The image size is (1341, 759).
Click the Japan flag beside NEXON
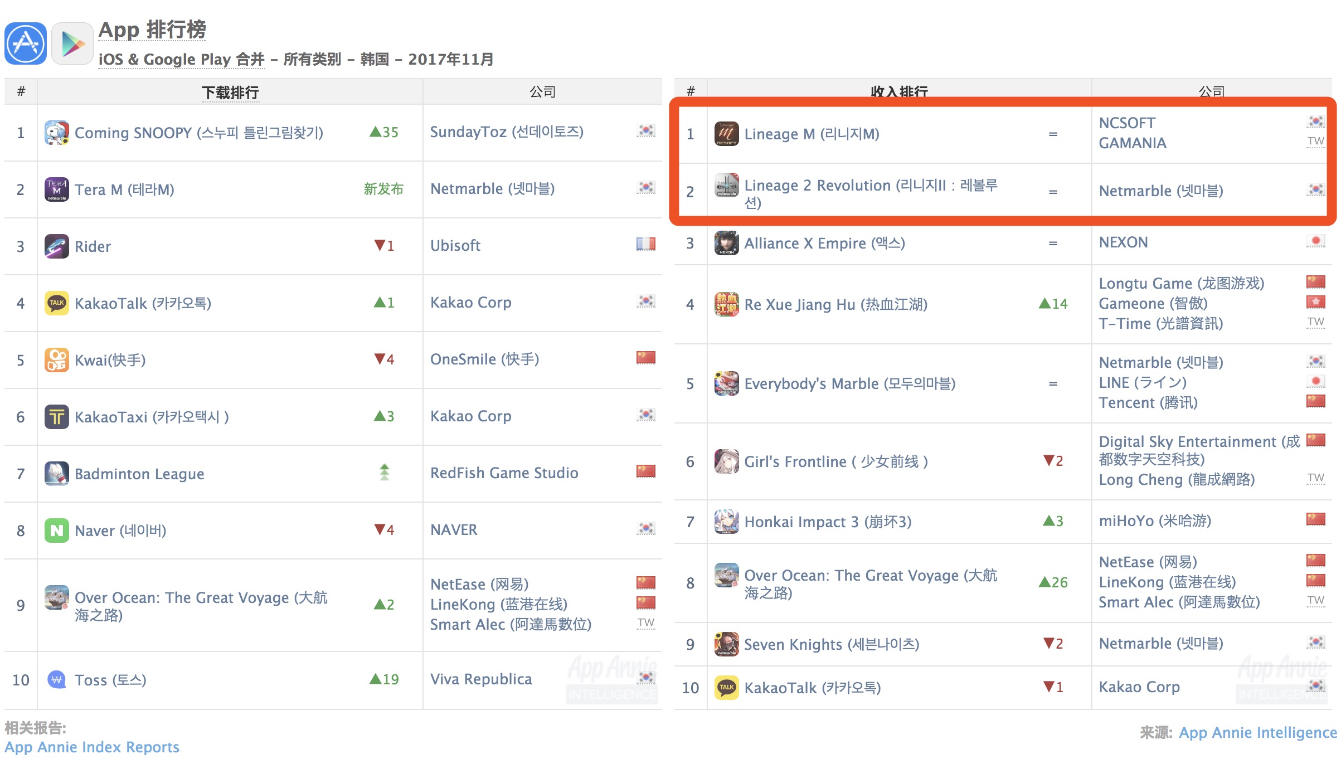1316,241
